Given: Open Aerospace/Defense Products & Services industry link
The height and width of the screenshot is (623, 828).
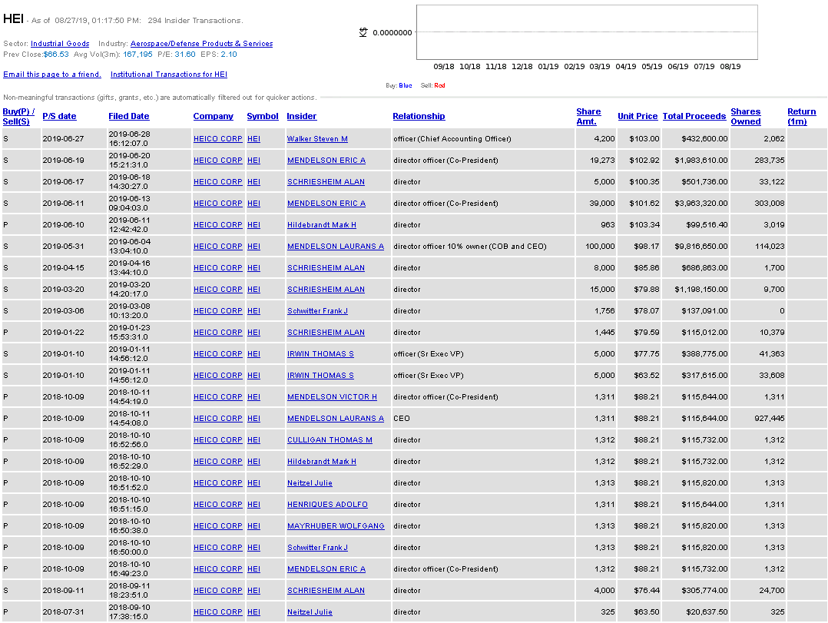Looking at the screenshot, I should tap(202, 44).
